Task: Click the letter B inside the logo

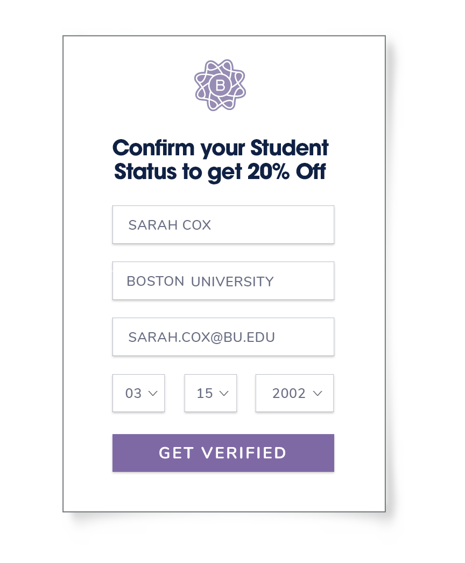Action: 220,85
